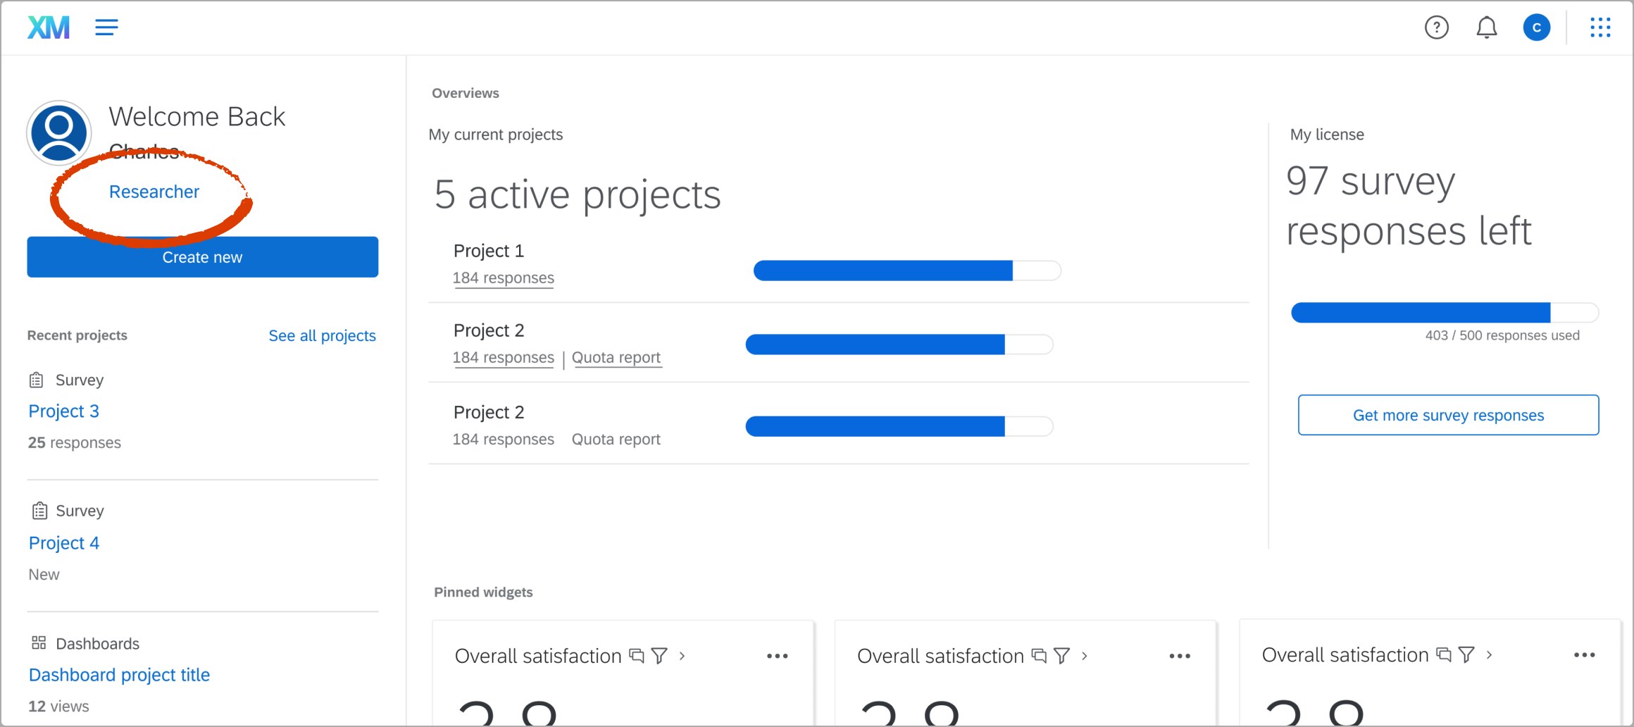
Task: Click the survey clipboard icon above Project 3
Action: [x=37, y=380]
